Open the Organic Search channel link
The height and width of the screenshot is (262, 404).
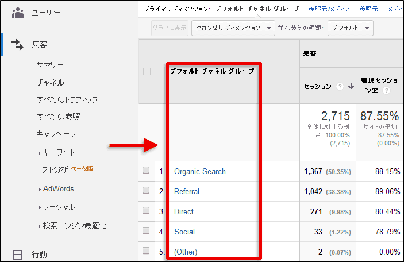[x=200, y=171]
